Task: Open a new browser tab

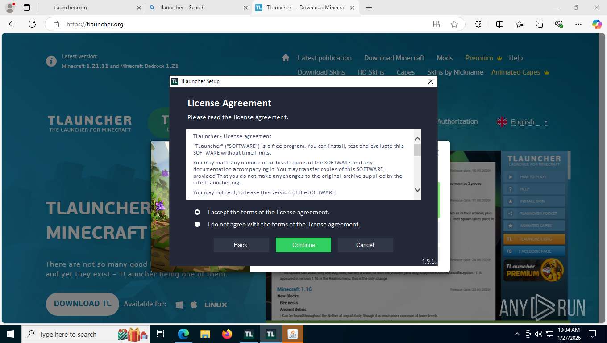Action: [369, 8]
